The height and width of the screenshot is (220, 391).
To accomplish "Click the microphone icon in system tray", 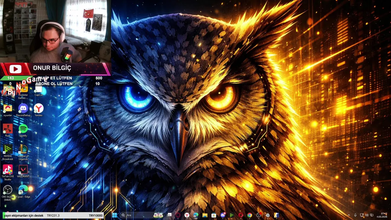I will [x=355, y=215].
